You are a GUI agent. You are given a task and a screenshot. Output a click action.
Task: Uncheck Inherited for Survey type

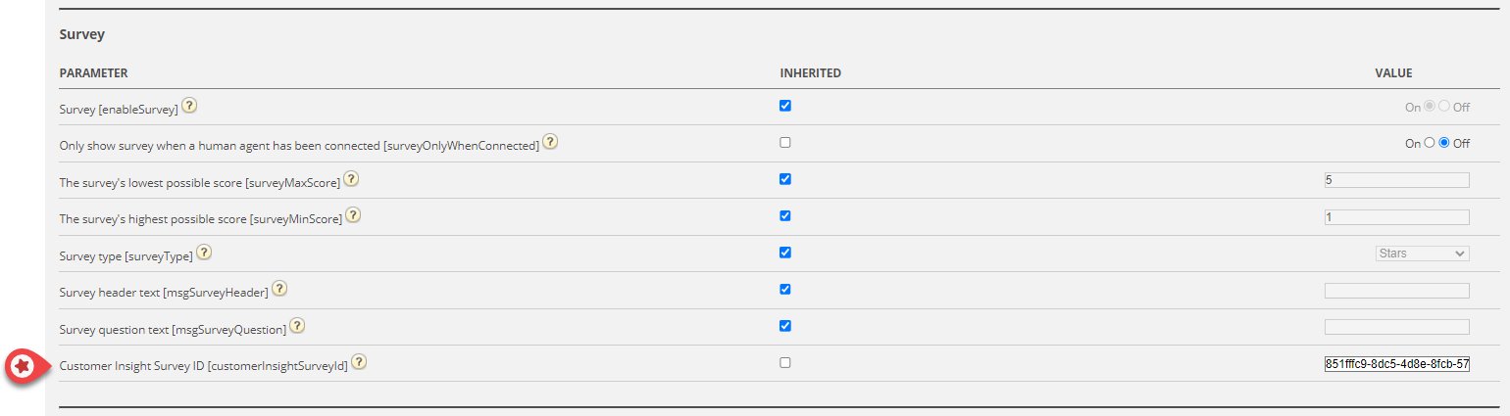785,253
